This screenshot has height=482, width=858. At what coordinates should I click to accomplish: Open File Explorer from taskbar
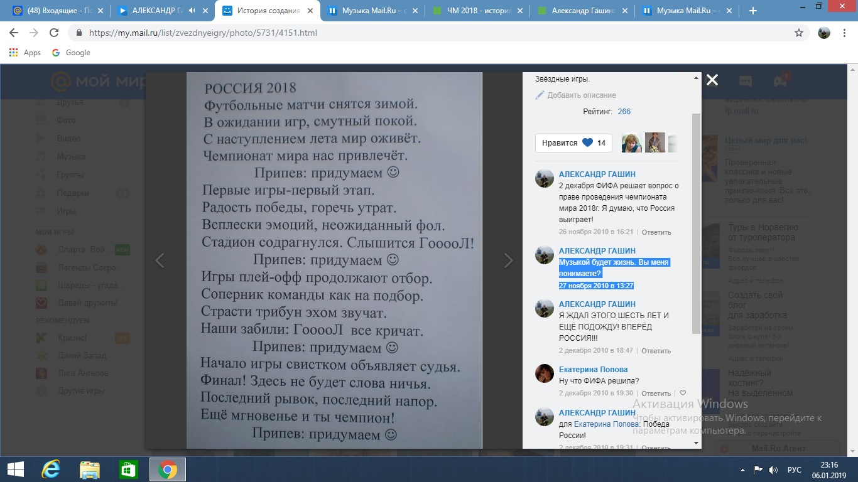89,469
